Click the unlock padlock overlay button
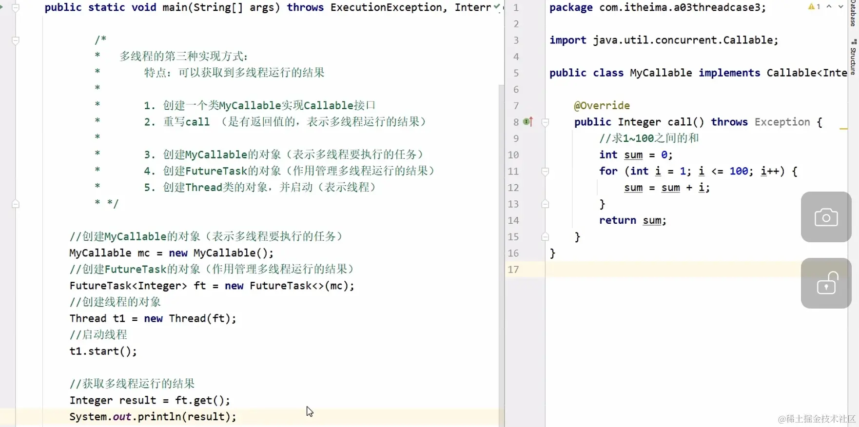The height and width of the screenshot is (427, 859). [x=826, y=283]
